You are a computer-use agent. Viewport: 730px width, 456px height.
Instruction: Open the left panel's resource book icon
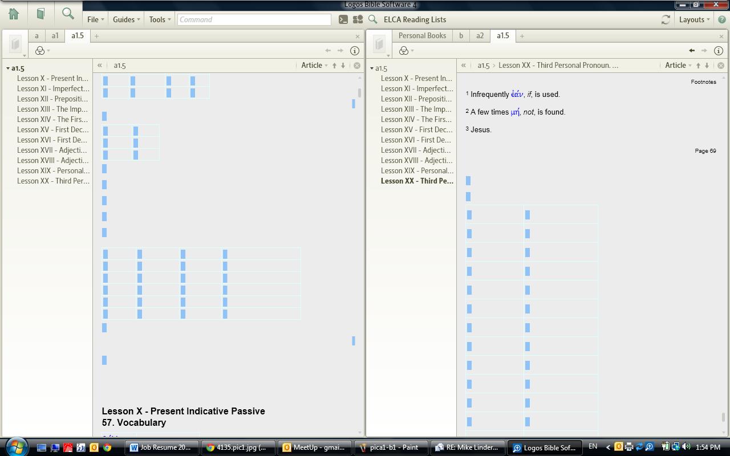pos(15,44)
